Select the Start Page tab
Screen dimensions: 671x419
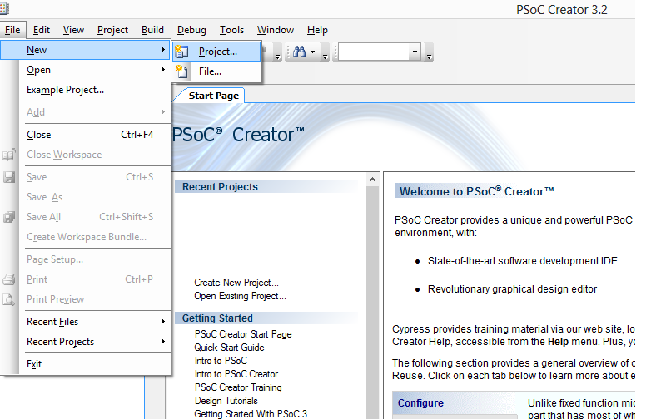213,96
